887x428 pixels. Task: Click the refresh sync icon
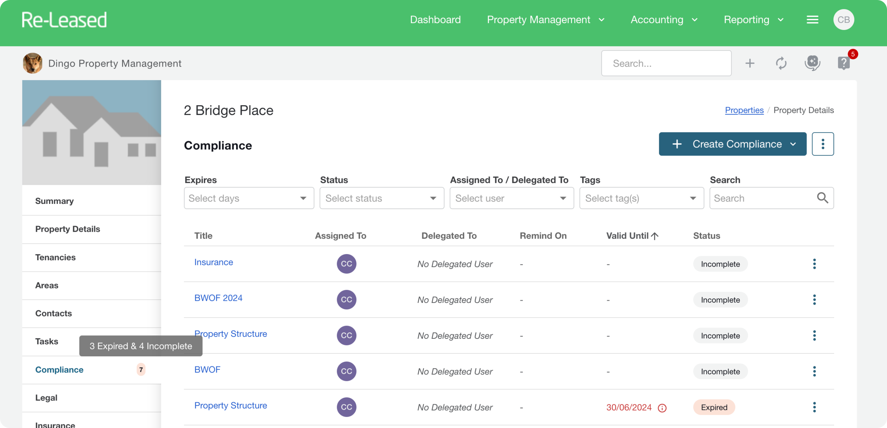click(781, 63)
